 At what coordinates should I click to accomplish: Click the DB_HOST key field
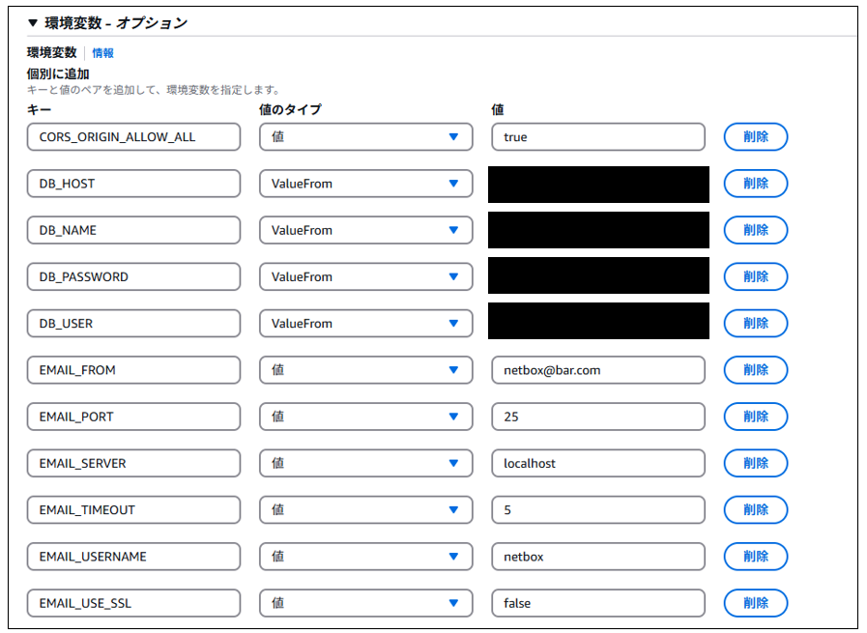pos(133,184)
